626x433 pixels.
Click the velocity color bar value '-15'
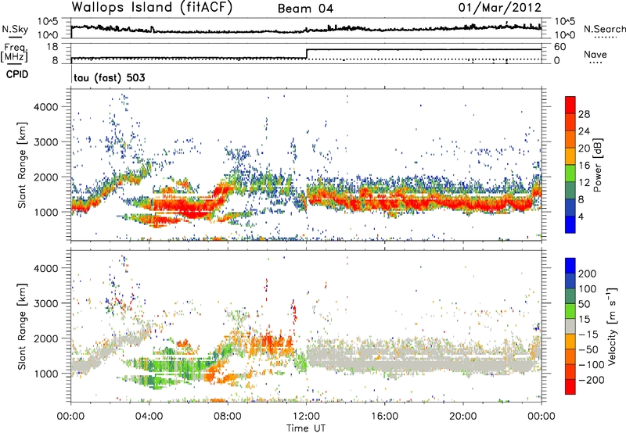click(x=588, y=335)
